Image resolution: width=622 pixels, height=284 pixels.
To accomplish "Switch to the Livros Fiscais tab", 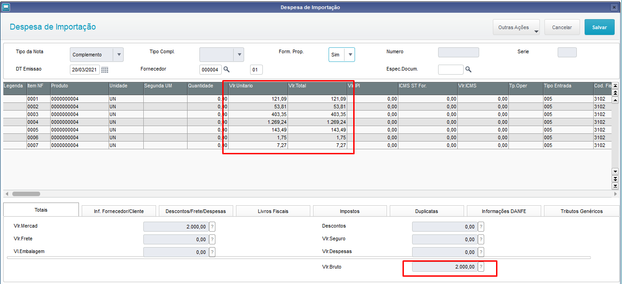I will pyautogui.click(x=273, y=211).
